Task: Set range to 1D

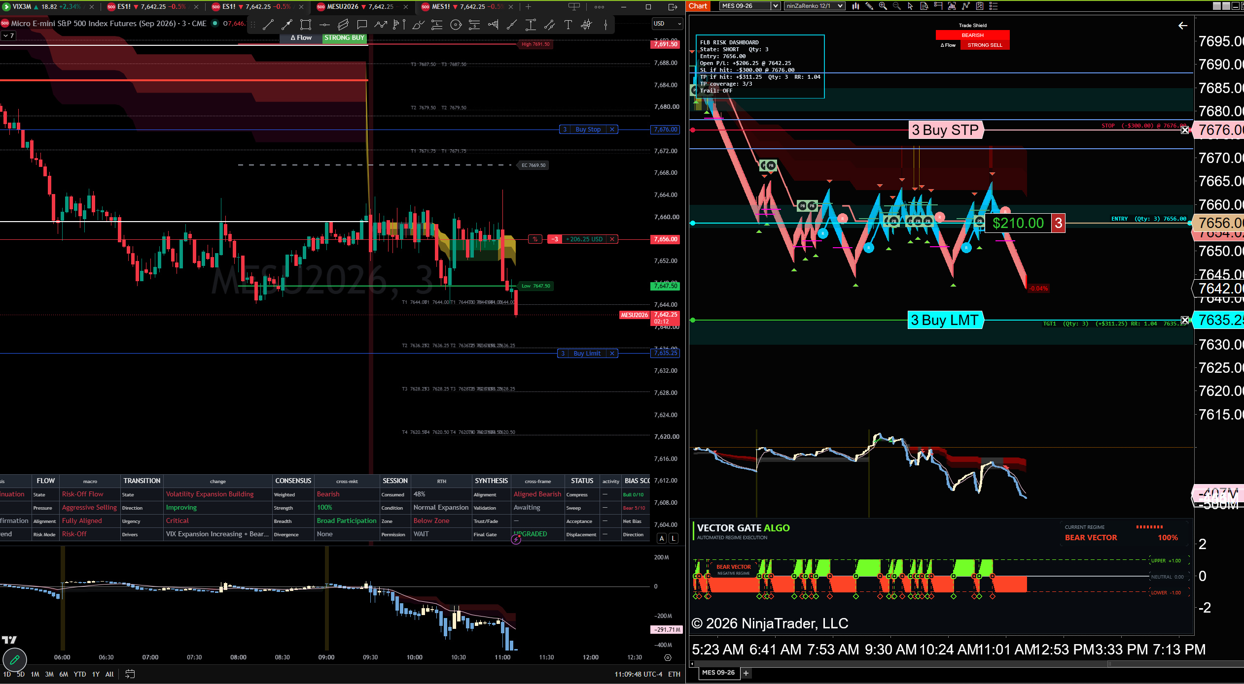Action: (x=7, y=674)
